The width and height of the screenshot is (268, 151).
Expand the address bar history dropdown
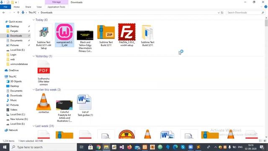pyautogui.click(x=219, y=13)
